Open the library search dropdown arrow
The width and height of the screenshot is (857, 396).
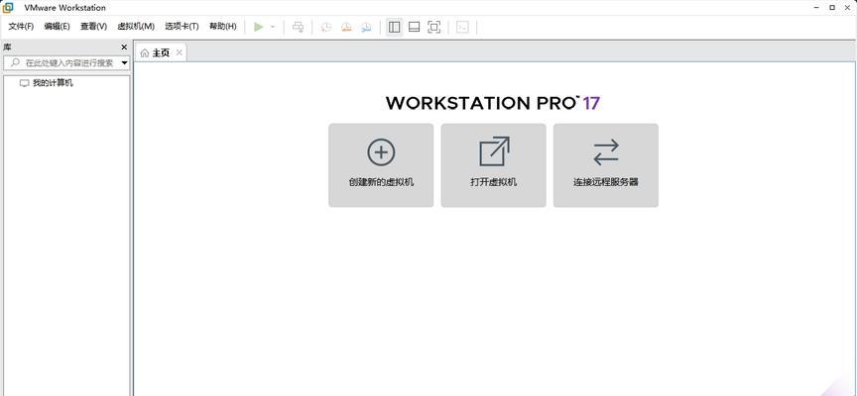(125, 63)
